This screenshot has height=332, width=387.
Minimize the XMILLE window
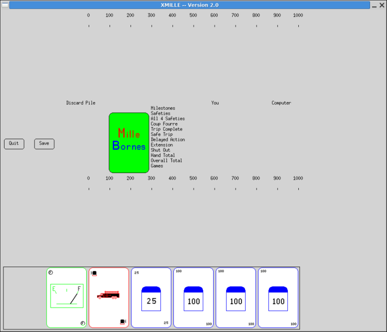[x=374, y=5]
